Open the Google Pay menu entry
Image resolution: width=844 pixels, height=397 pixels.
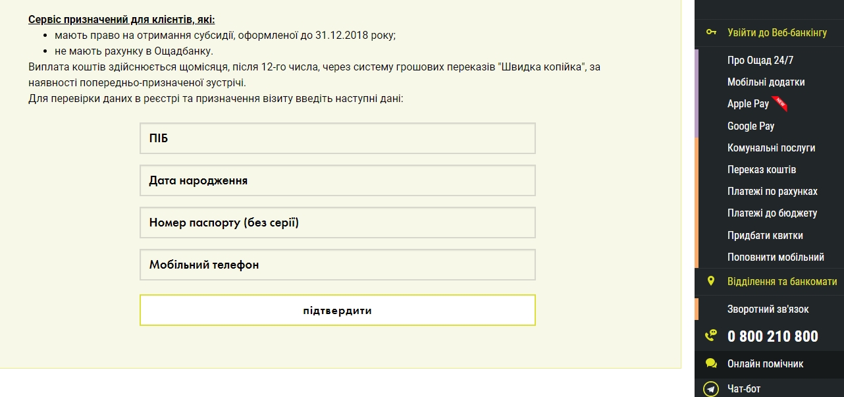[751, 126]
